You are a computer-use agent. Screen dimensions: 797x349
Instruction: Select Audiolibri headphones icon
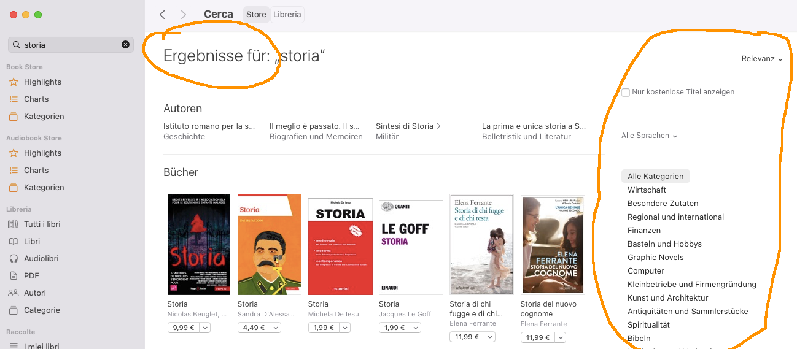coord(14,258)
